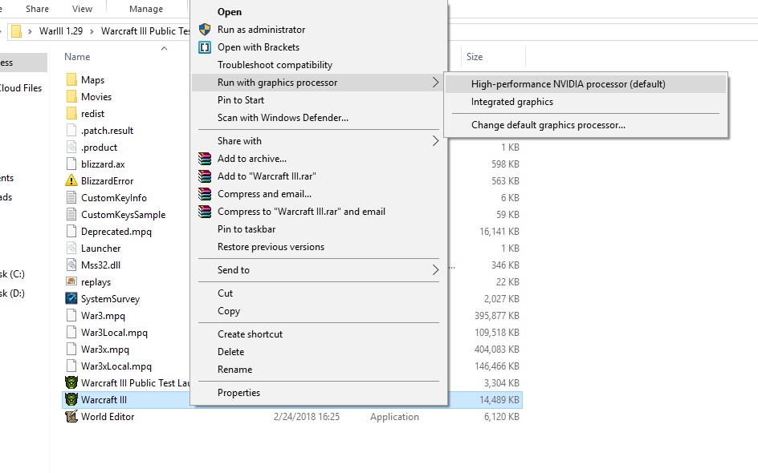Click the CustomKeyInfo text file icon
Image resolution: width=758 pixels, height=473 pixels.
[x=71, y=197]
